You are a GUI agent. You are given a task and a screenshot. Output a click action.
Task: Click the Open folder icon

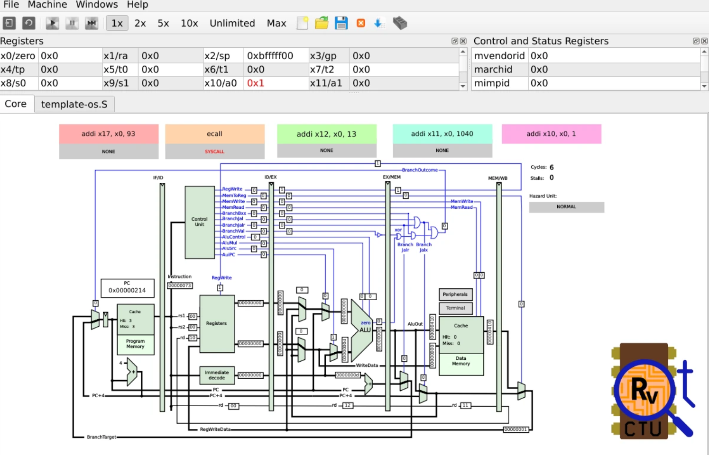point(322,23)
